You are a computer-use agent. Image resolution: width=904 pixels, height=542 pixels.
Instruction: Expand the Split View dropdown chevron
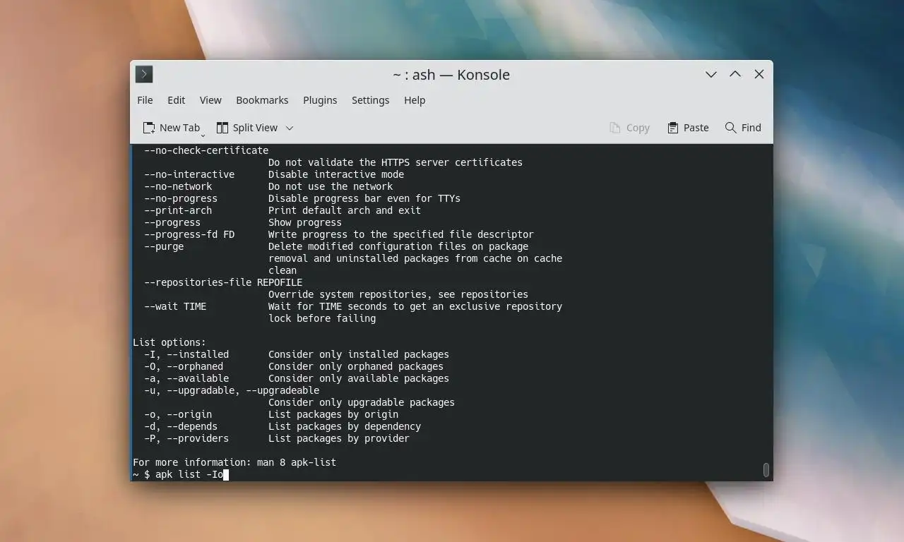(x=290, y=128)
